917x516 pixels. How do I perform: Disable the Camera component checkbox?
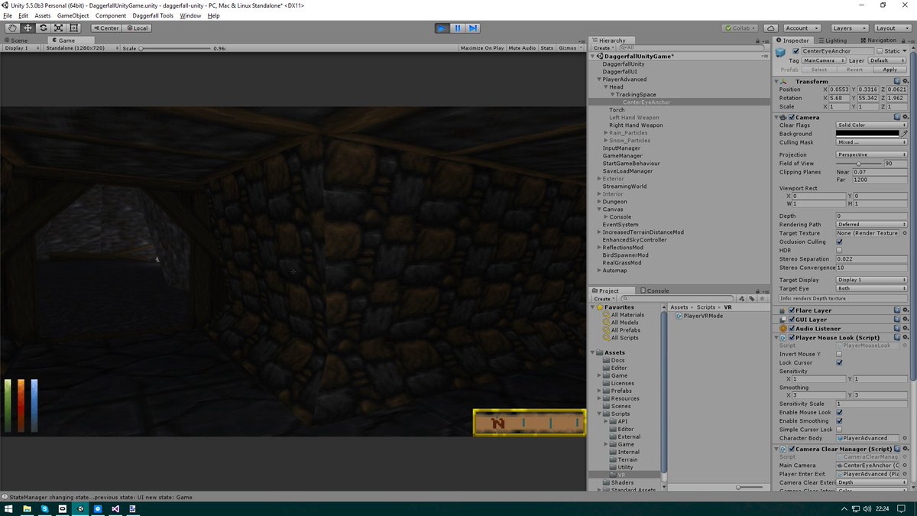(792, 117)
